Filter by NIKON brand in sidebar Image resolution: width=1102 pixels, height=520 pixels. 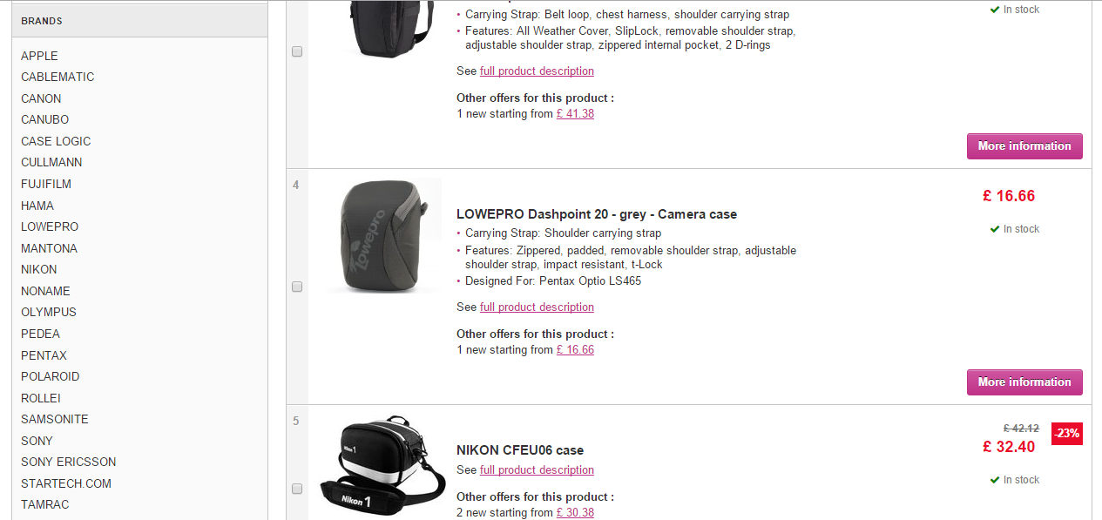39,269
